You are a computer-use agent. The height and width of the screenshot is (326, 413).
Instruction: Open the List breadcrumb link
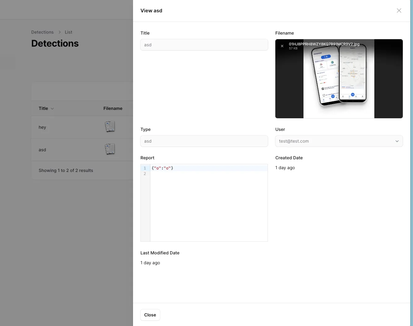click(68, 32)
